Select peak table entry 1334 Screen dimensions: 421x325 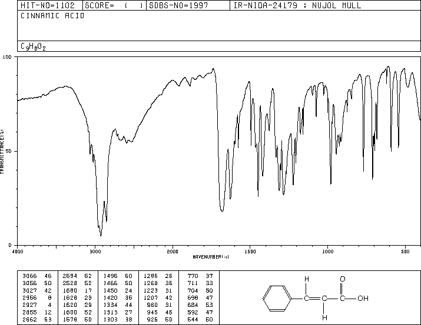click(x=110, y=305)
